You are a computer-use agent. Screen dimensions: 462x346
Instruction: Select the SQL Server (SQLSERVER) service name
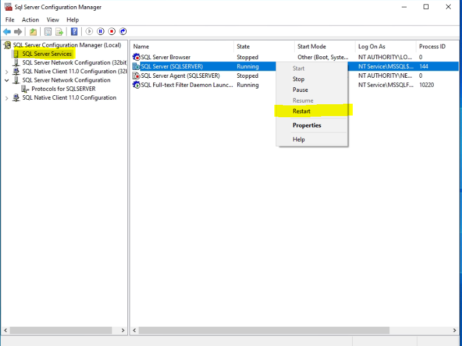(172, 66)
